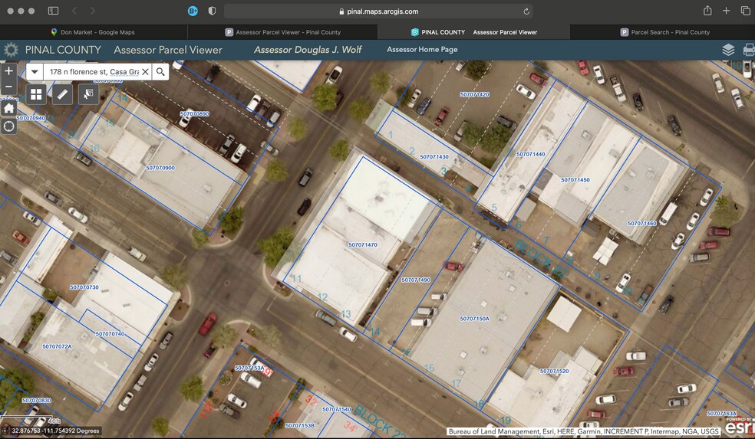Search for the entered address
Screen dimensions: 755x439
tap(160, 72)
